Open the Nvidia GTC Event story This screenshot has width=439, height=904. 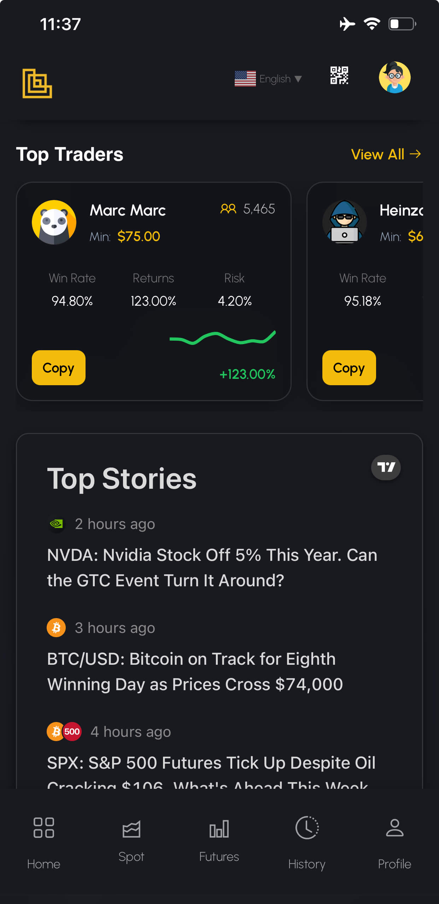coord(212,568)
